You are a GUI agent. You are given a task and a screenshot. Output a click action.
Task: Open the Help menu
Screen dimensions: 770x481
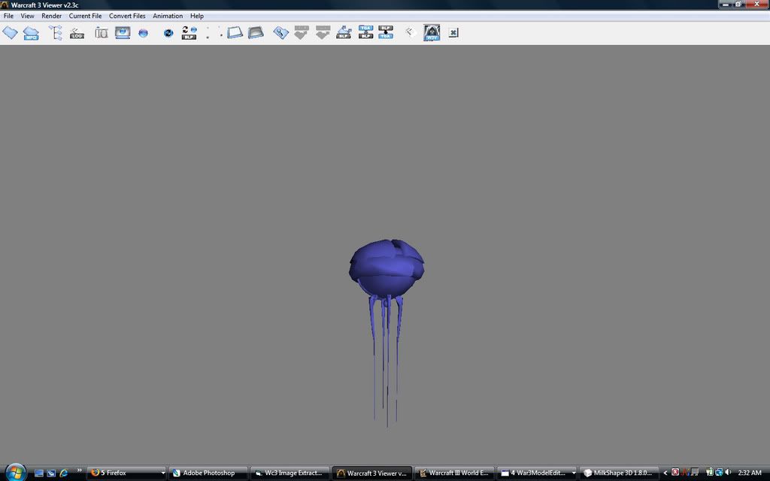(x=197, y=16)
